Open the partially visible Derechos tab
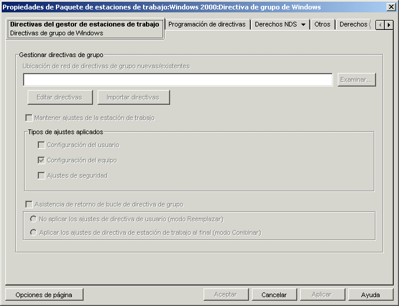The height and width of the screenshot is (306, 399). pyautogui.click(x=354, y=24)
